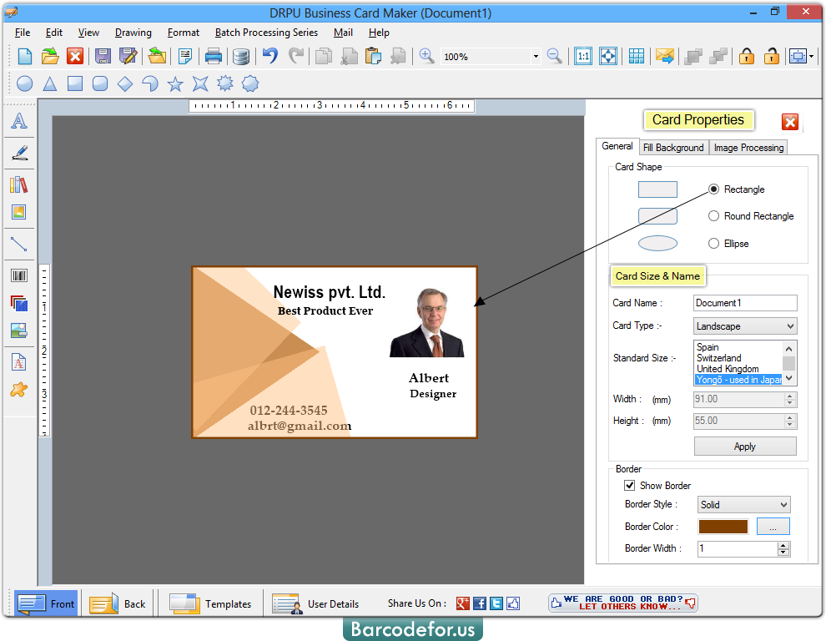This screenshot has height=641, width=826.
Task: Close the Card Properties panel
Action: pyautogui.click(x=790, y=122)
